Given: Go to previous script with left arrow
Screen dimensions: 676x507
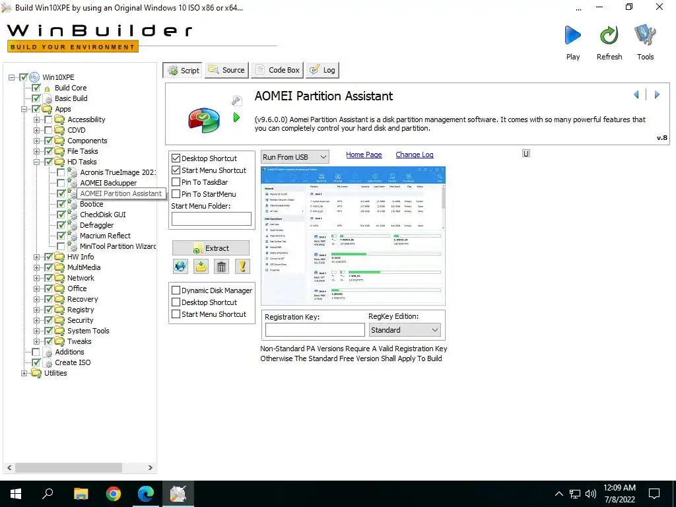Looking at the screenshot, I should [636, 94].
